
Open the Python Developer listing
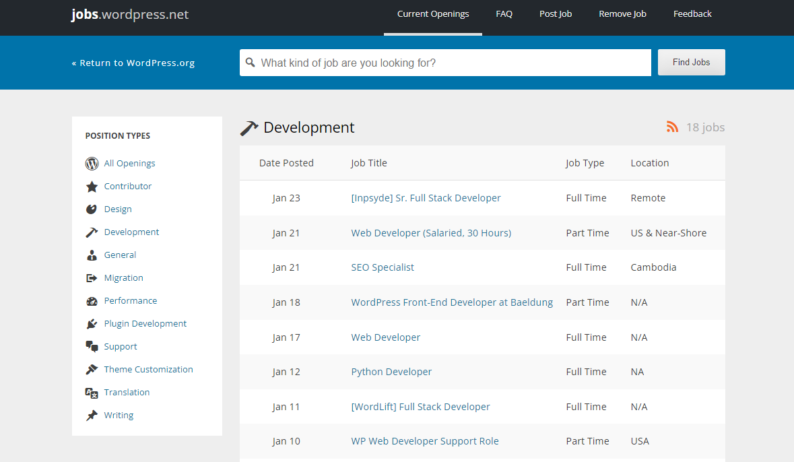[391, 372]
